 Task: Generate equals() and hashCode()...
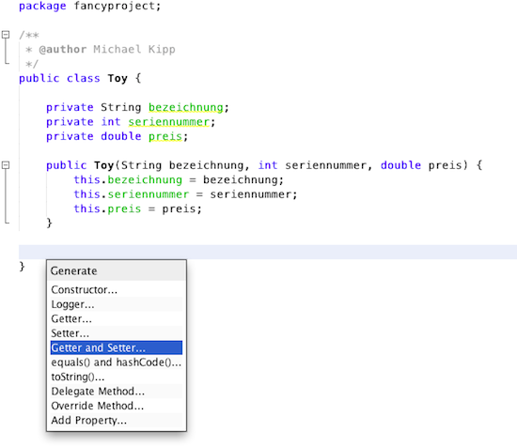117,362
